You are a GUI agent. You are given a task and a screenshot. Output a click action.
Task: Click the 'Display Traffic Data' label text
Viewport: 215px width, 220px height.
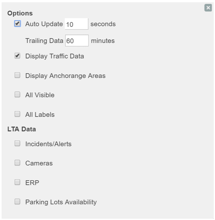(54, 56)
